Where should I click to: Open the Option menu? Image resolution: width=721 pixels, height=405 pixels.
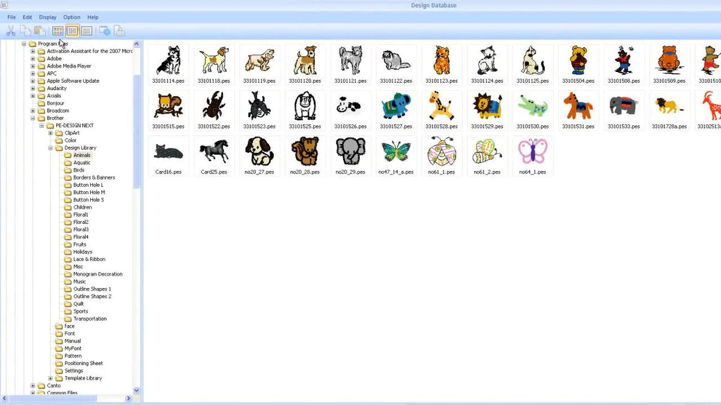coord(71,17)
